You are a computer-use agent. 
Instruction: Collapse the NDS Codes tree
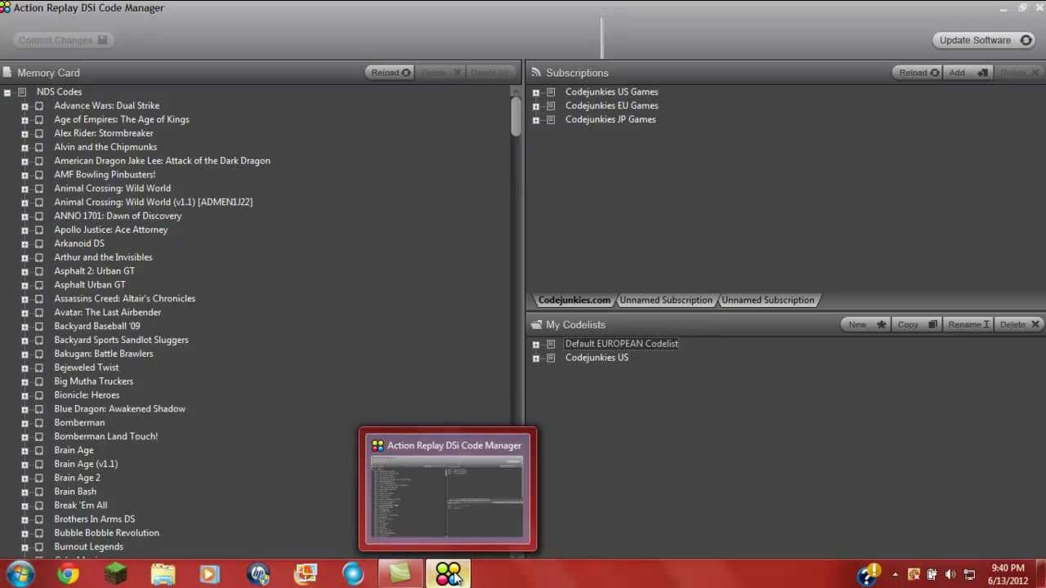coord(7,92)
